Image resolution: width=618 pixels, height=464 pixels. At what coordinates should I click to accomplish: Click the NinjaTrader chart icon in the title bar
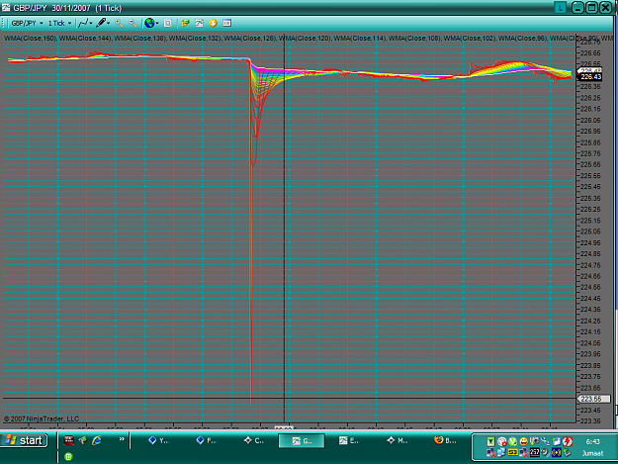pos(6,8)
